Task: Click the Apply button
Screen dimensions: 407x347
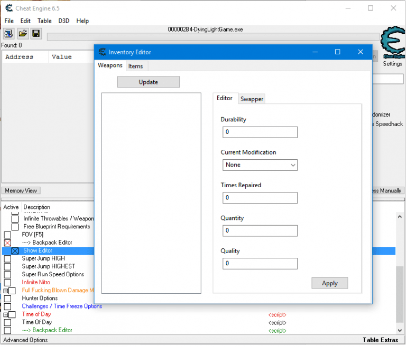Action: [329, 283]
